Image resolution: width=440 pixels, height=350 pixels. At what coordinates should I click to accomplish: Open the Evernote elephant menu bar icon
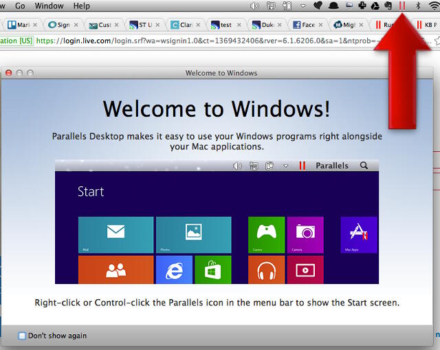[388, 6]
